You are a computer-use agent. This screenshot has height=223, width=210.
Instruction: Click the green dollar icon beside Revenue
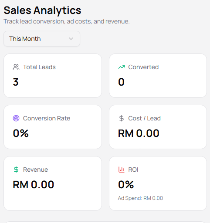(x=16, y=170)
